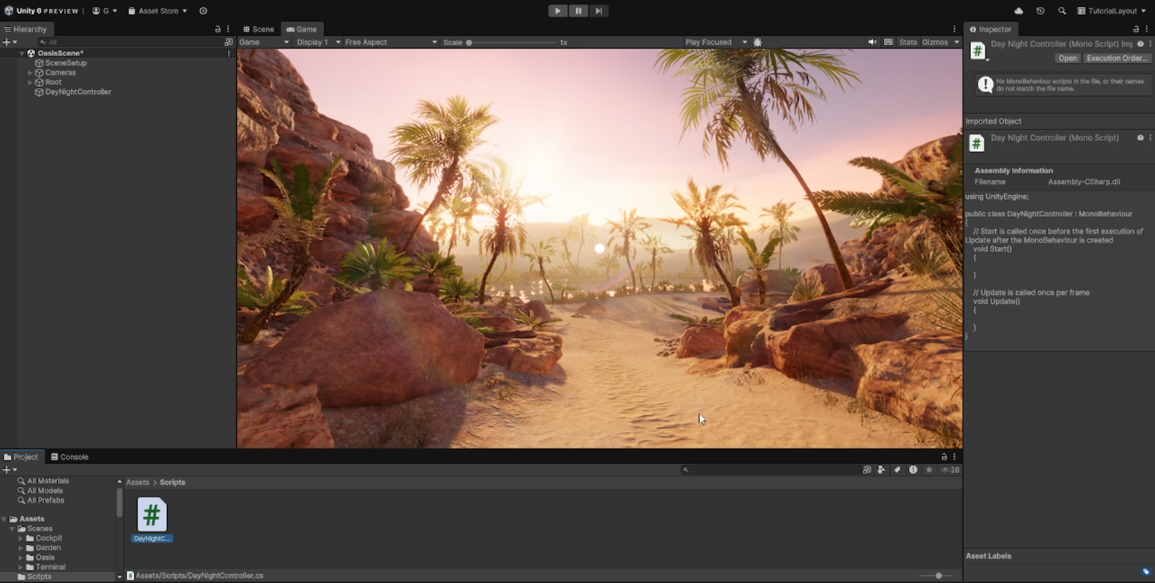Open the Hierarchy create plus dropdown
The image size is (1155, 583).
point(10,42)
